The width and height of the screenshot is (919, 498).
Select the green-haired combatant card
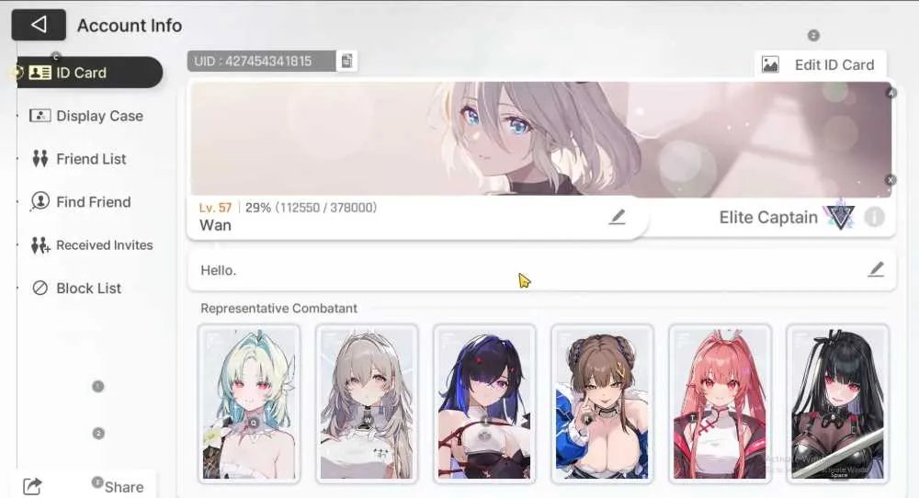click(x=249, y=403)
